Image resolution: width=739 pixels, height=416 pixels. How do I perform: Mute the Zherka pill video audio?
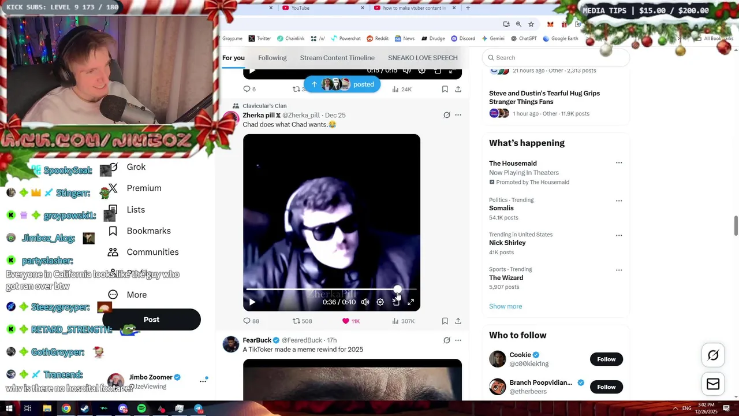click(365, 302)
